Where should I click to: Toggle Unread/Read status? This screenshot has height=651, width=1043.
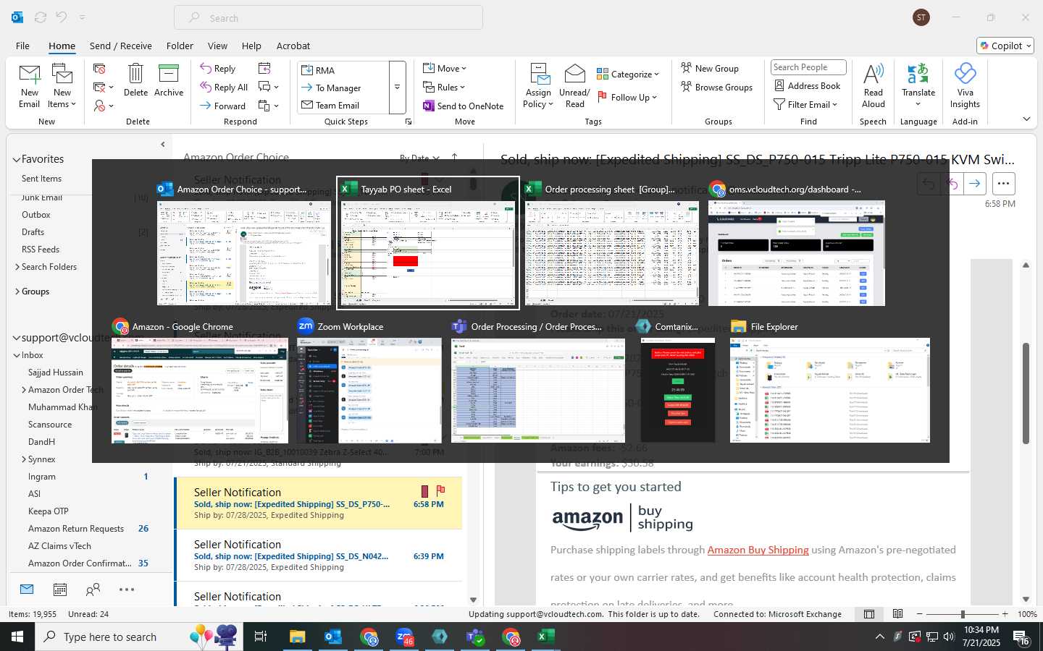coord(574,85)
